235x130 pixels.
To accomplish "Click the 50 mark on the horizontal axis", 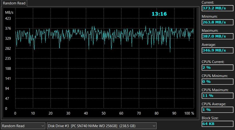I will pos(103,113).
